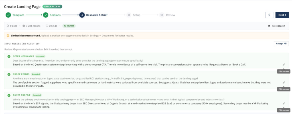Edit the Buyer Profile answer pencil icon
This screenshot has width=292, height=114.
click(x=284, y=103)
